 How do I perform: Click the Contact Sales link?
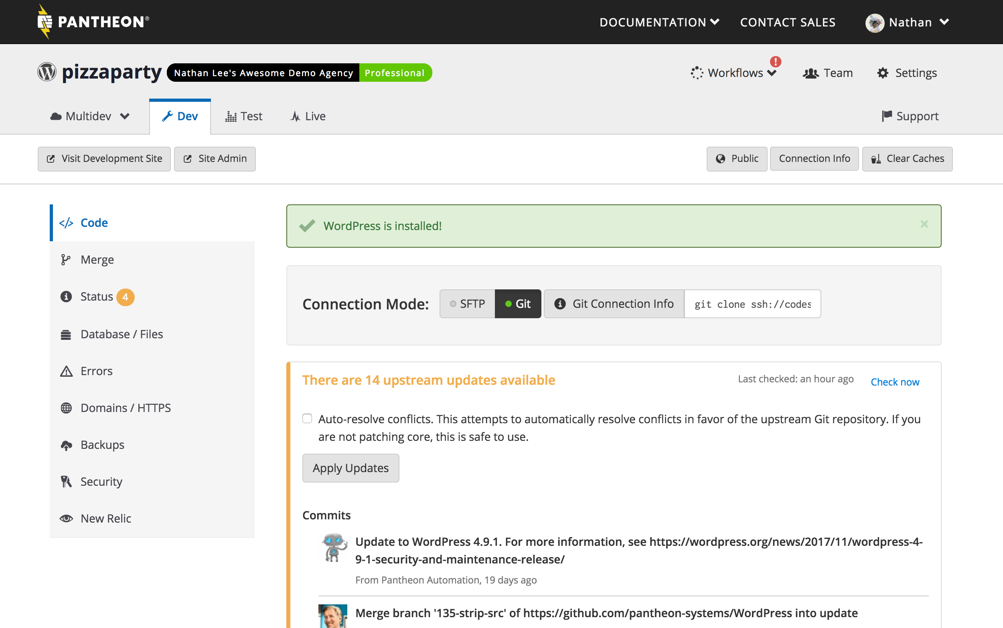coord(788,22)
